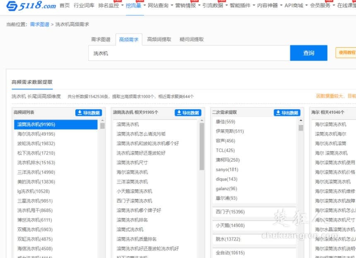Click the export icon on the 滚筒洗衣机 panel
The image size is (356, 258).
178,112
